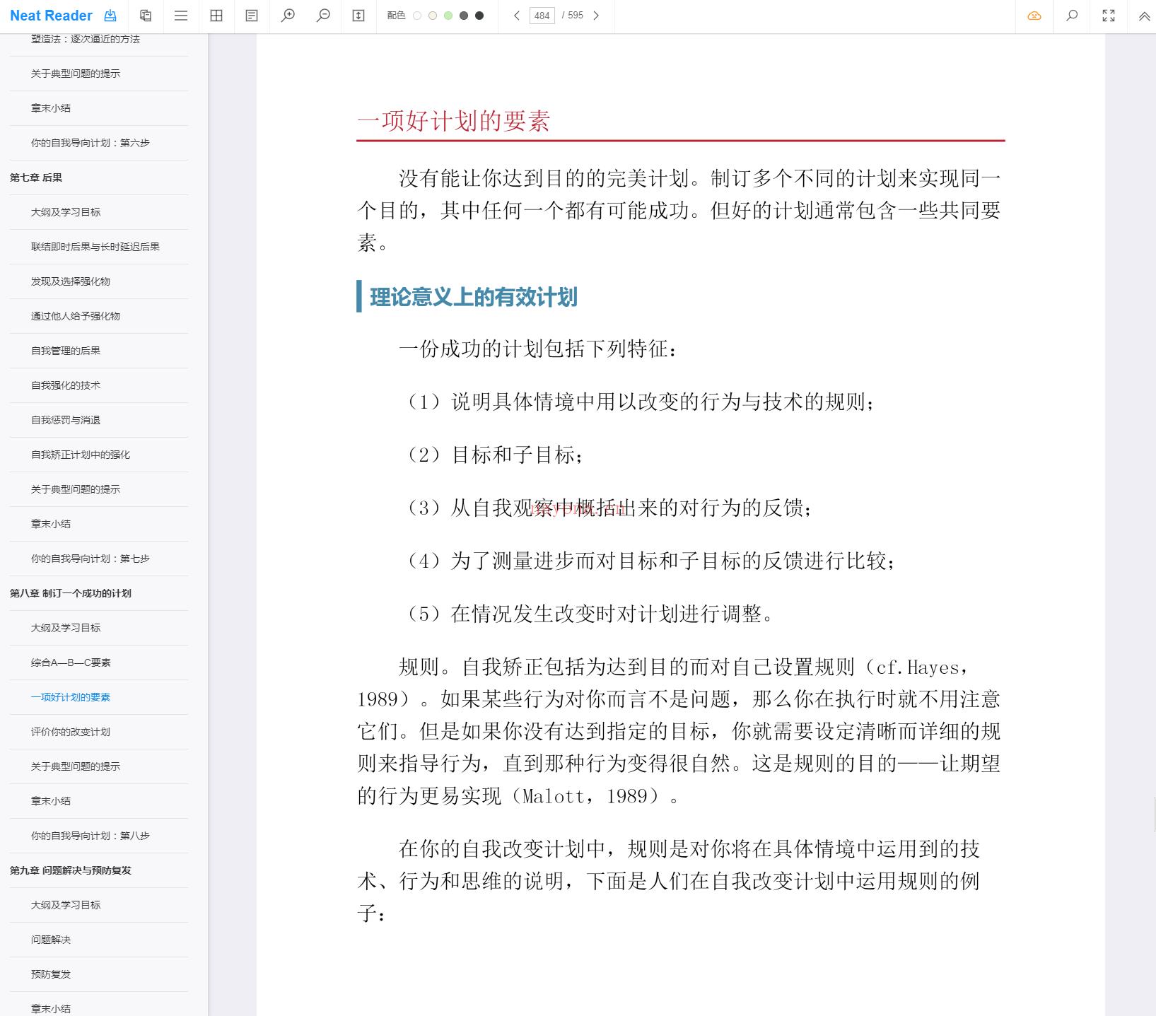The height and width of the screenshot is (1016, 1156).
Task: Go to 塑造法：逐次逼近的方法 section
Action: pos(86,40)
